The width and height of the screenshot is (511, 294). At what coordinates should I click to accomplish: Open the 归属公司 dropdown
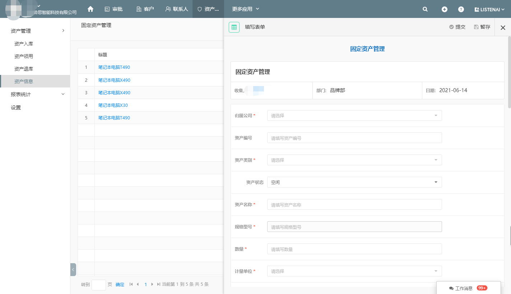coord(354,115)
